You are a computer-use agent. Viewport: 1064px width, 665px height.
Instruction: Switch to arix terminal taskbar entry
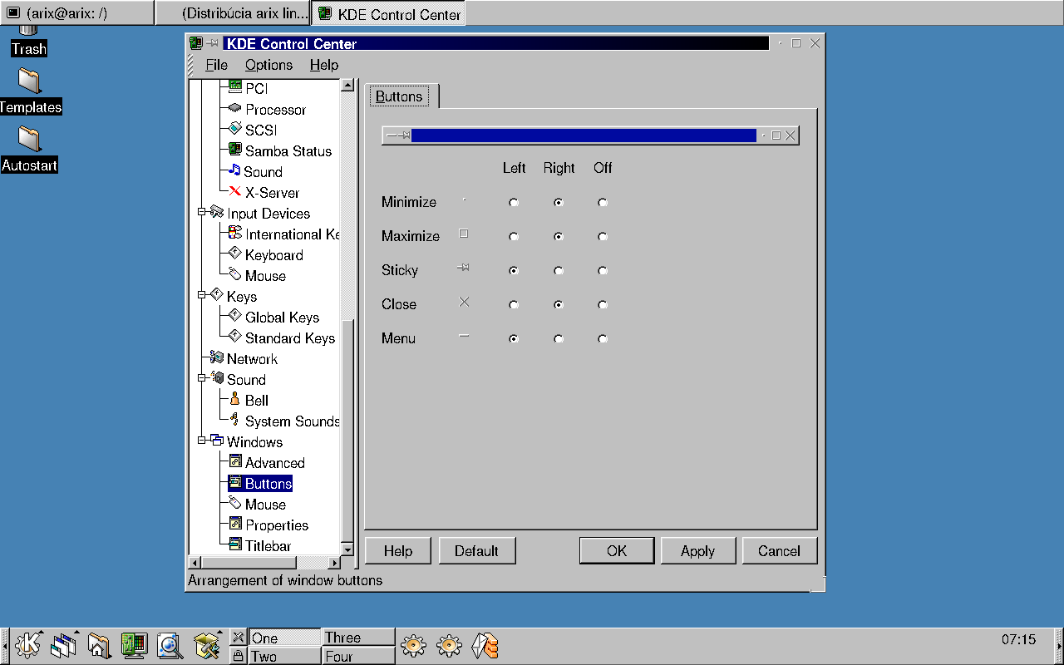[x=76, y=12]
